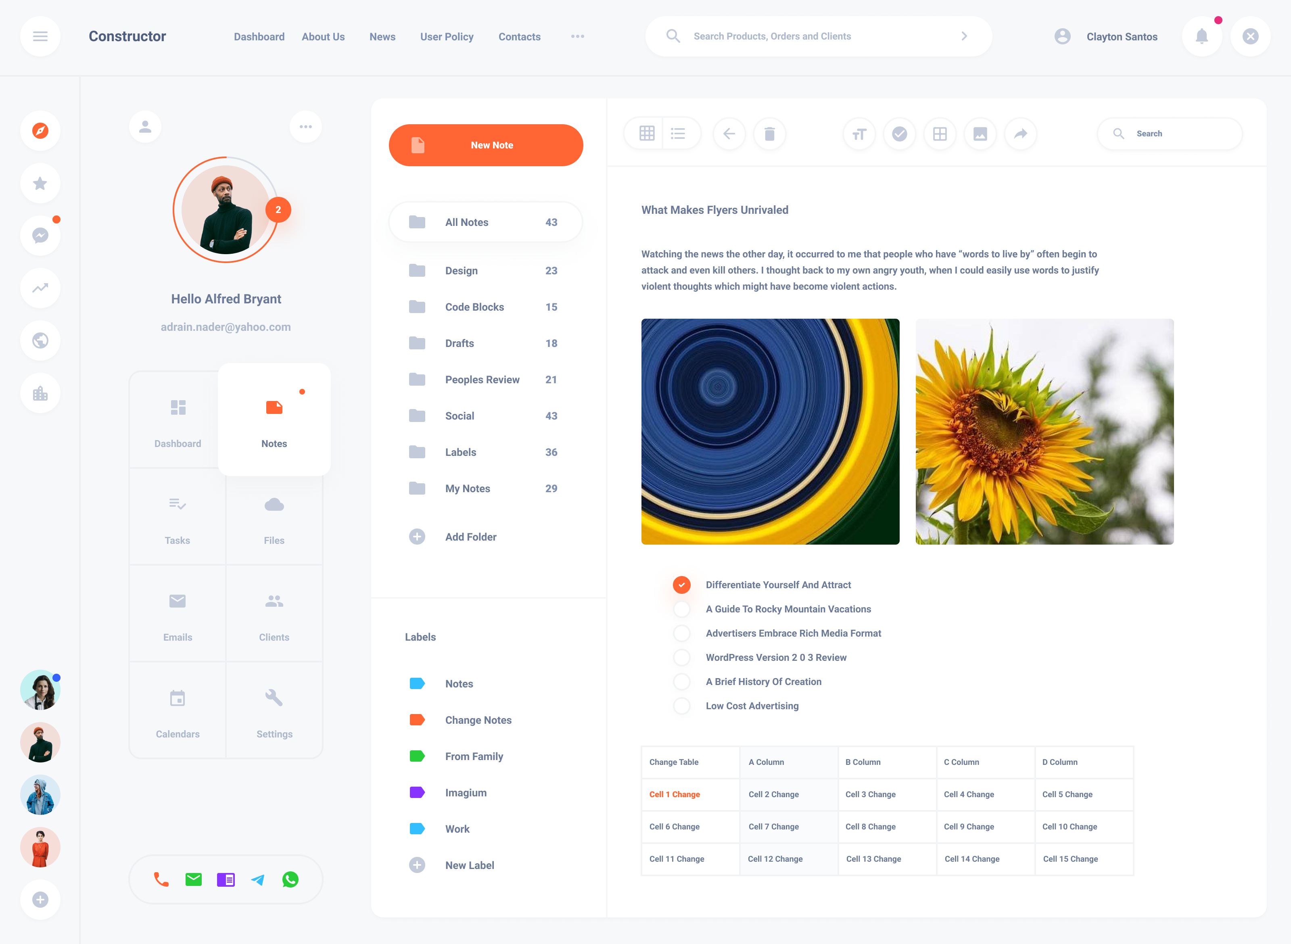The height and width of the screenshot is (944, 1291).
Task: Forward the note using the share icon
Action: tap(1021, 133)
